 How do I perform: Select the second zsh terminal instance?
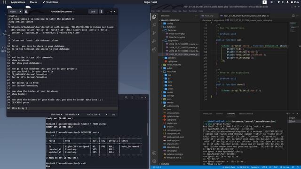293,121
